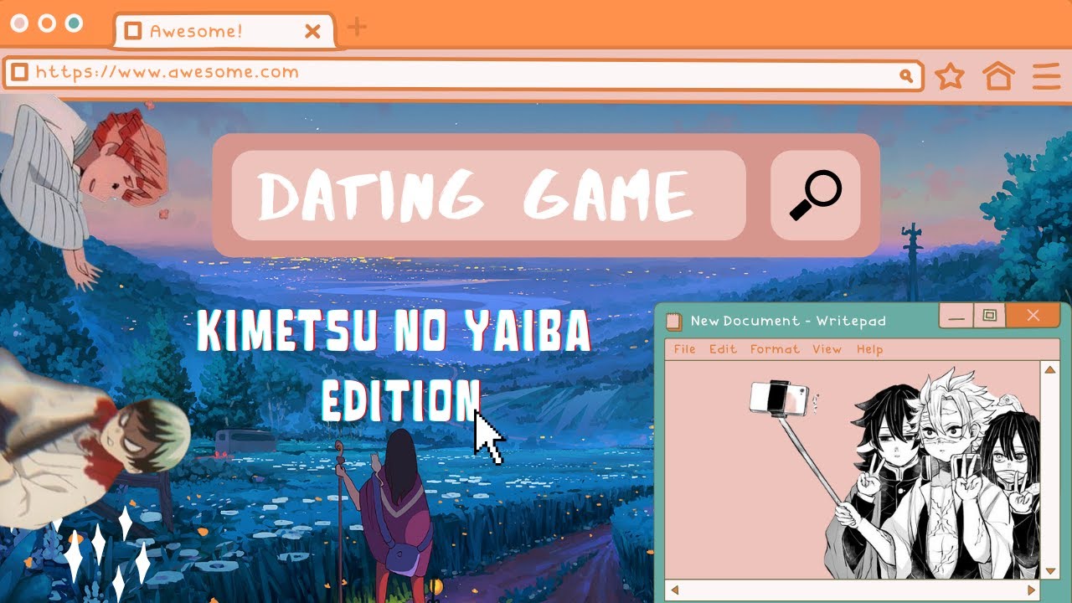Open the Format menu in Writepad

coord(775,349)
